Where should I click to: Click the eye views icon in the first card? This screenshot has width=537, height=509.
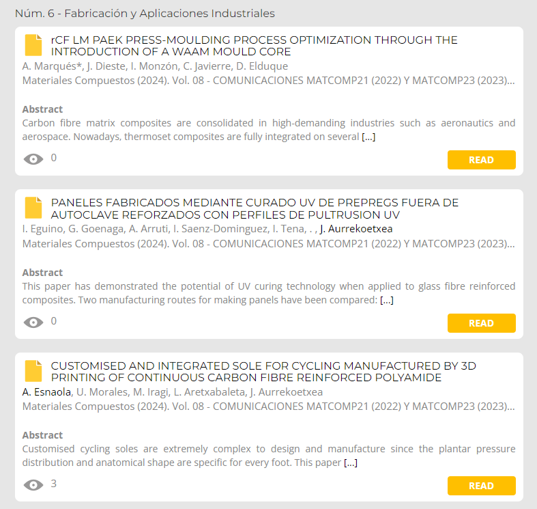[33, 159]
